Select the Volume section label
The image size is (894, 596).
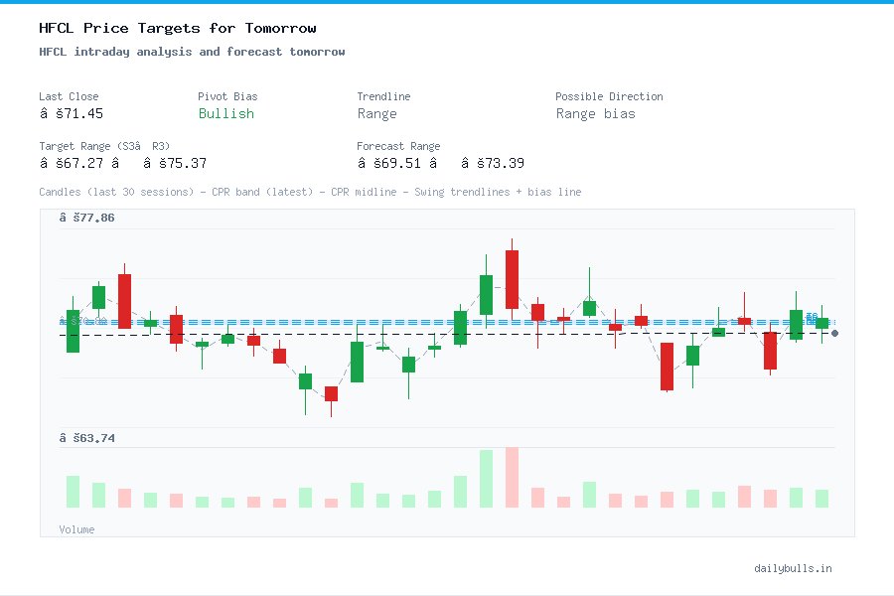(x=76, y=529)
